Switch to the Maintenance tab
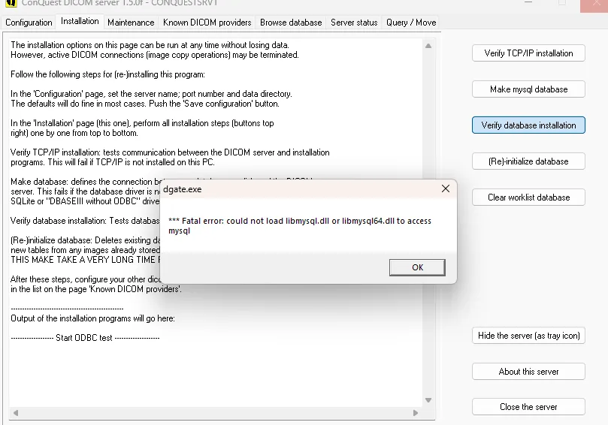 tap(131, 23)
